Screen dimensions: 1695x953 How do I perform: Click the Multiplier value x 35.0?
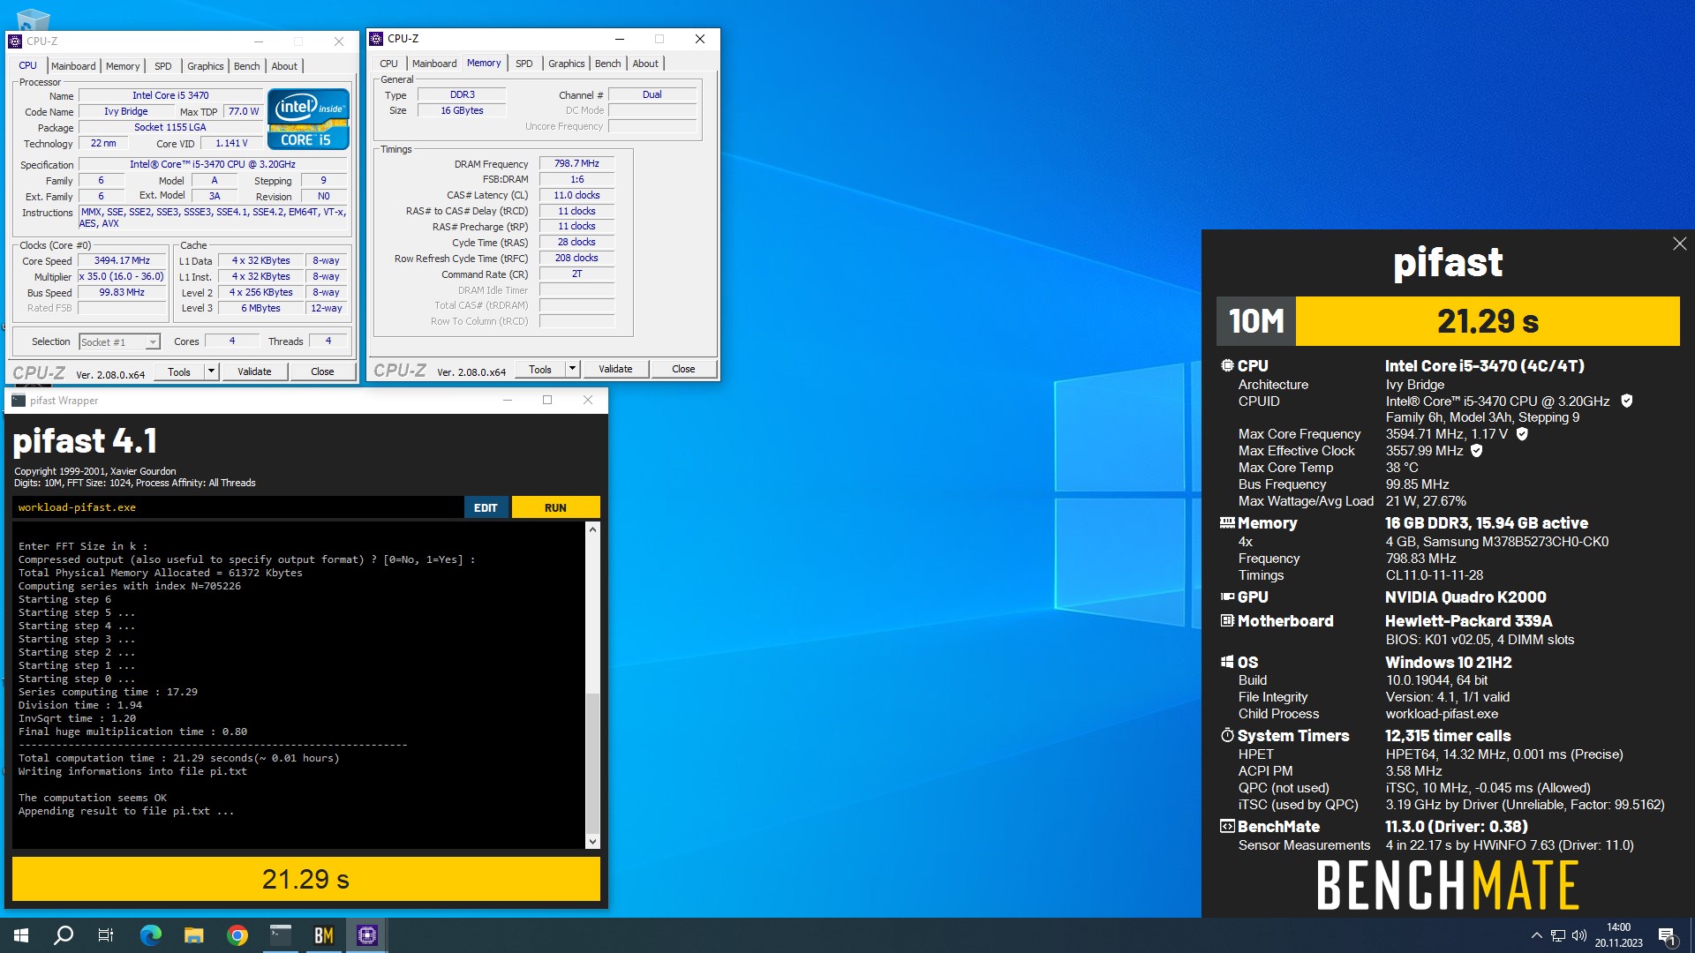(x=122, y=277)
